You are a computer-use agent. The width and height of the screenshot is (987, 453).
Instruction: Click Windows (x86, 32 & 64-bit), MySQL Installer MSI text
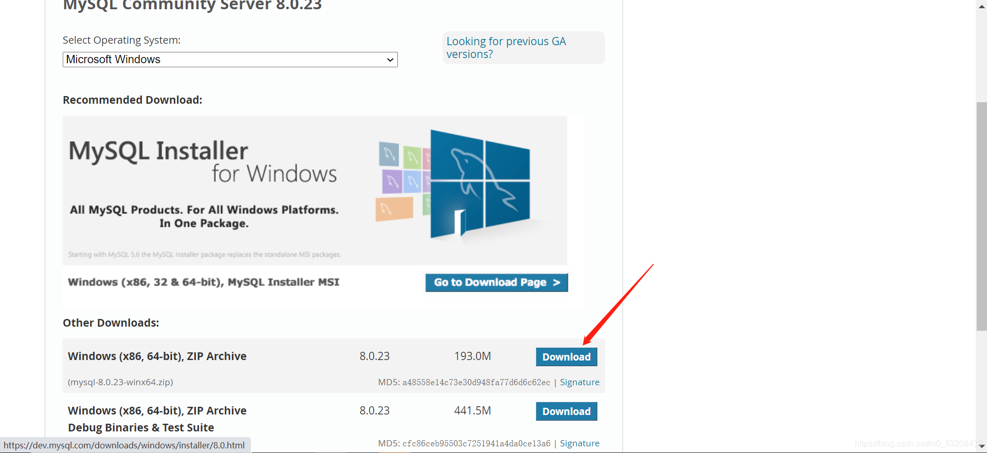pos(204,282)
